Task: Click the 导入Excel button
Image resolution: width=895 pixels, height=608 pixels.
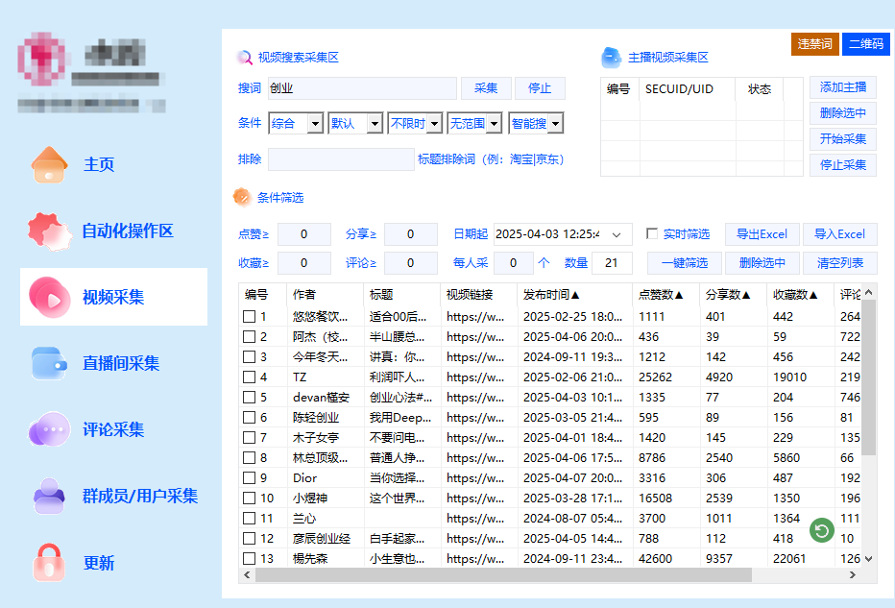Action: coord(839,234)
